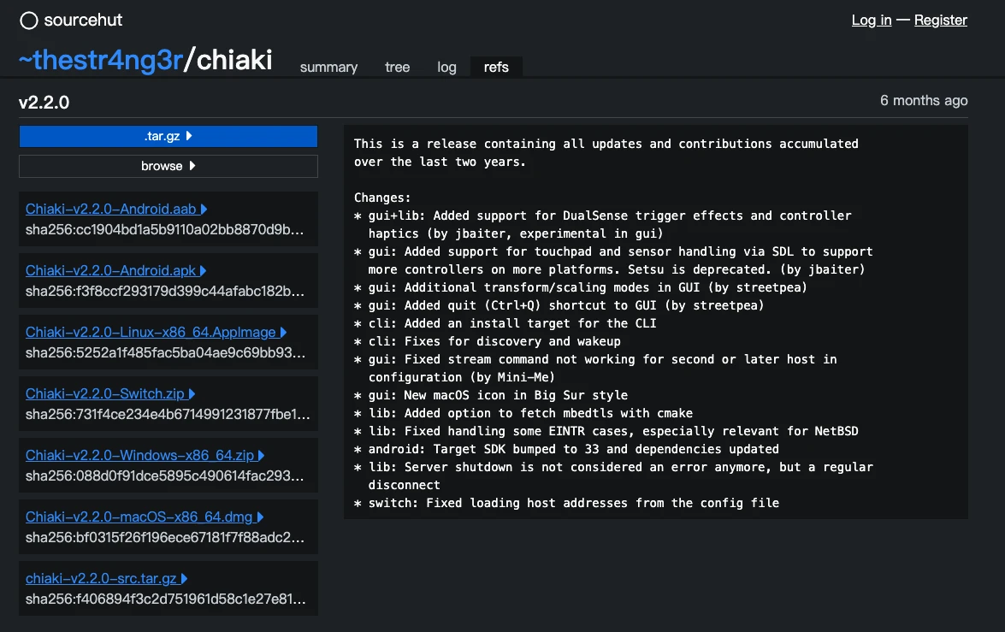The height and width of the screenshot is (632, 1005).
Task: Click the arrow icon beside Chiaki-v2.2.0-Switch.zip
Action: click(x=192, y=394)
